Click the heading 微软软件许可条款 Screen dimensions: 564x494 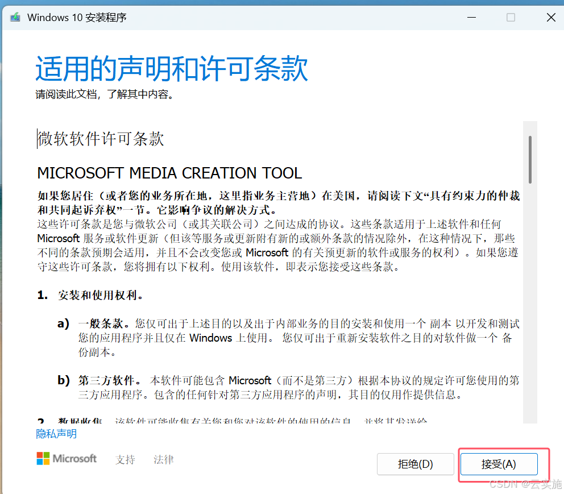pos(101,139)
